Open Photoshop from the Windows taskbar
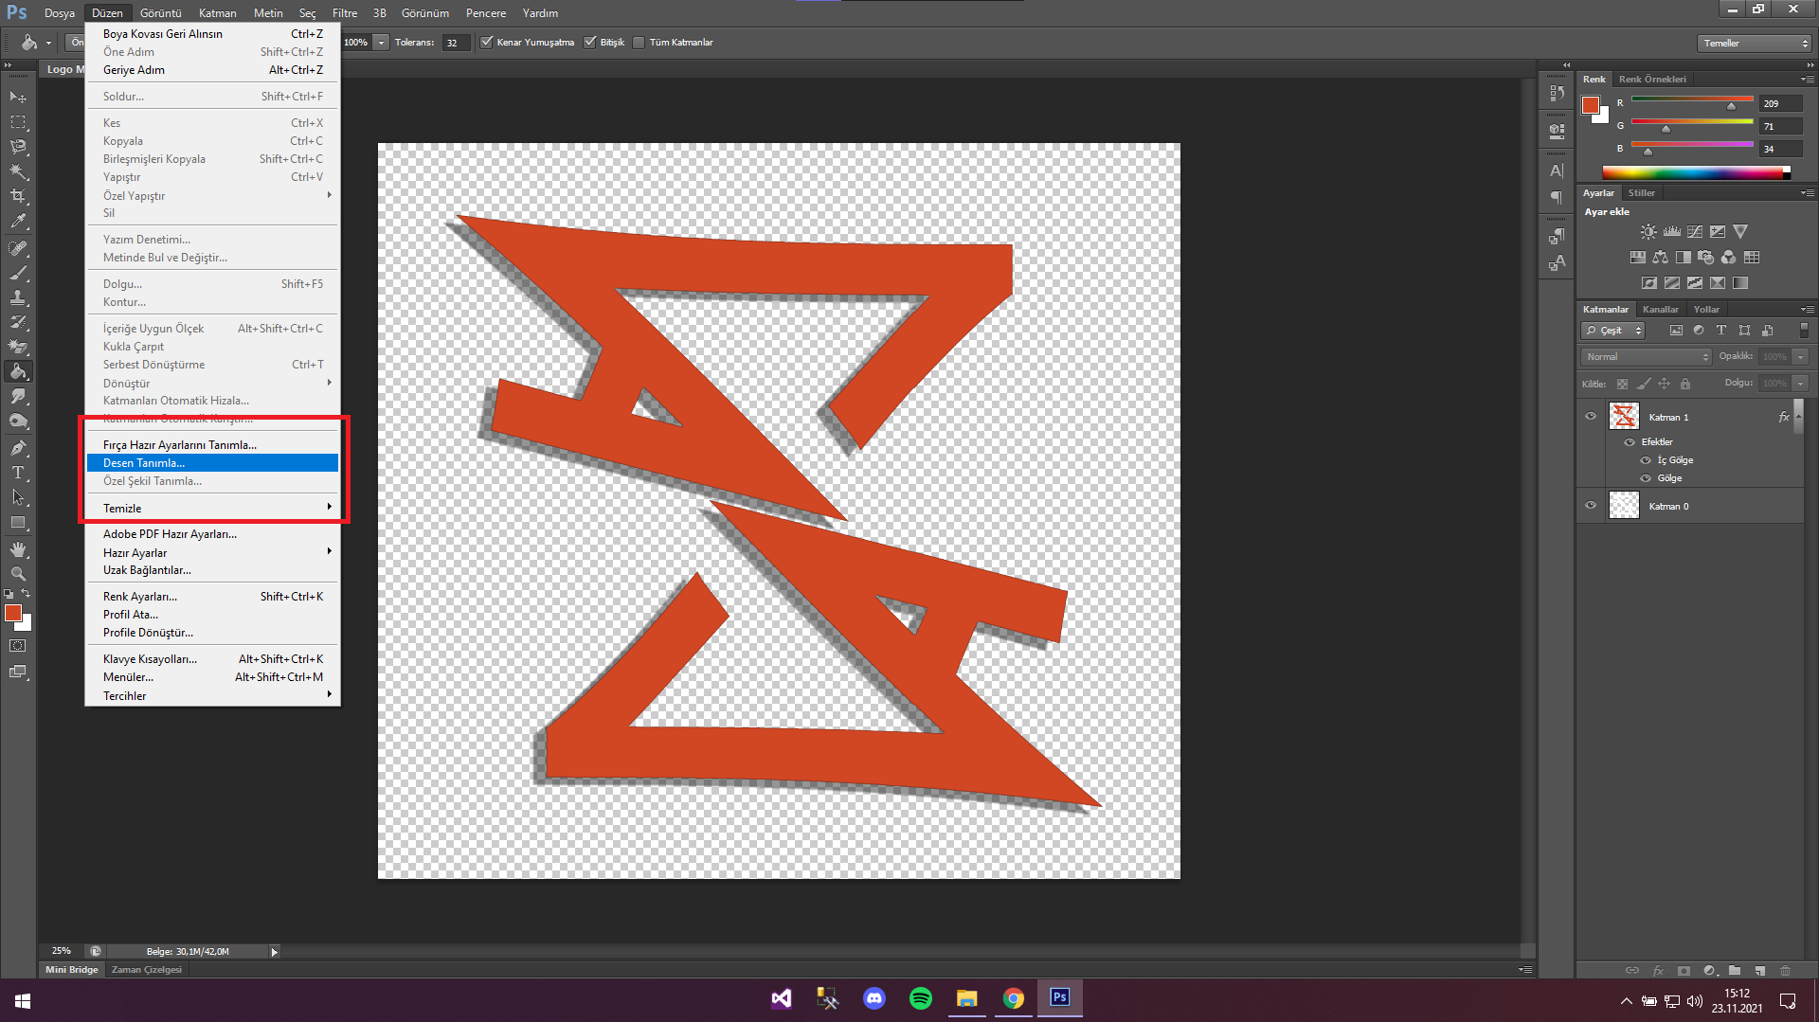The width and height of the screenshot is (1819, 1022). click(x=1059, y=998)
